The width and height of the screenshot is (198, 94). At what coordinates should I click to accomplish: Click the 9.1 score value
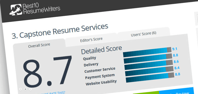point(175,49)
